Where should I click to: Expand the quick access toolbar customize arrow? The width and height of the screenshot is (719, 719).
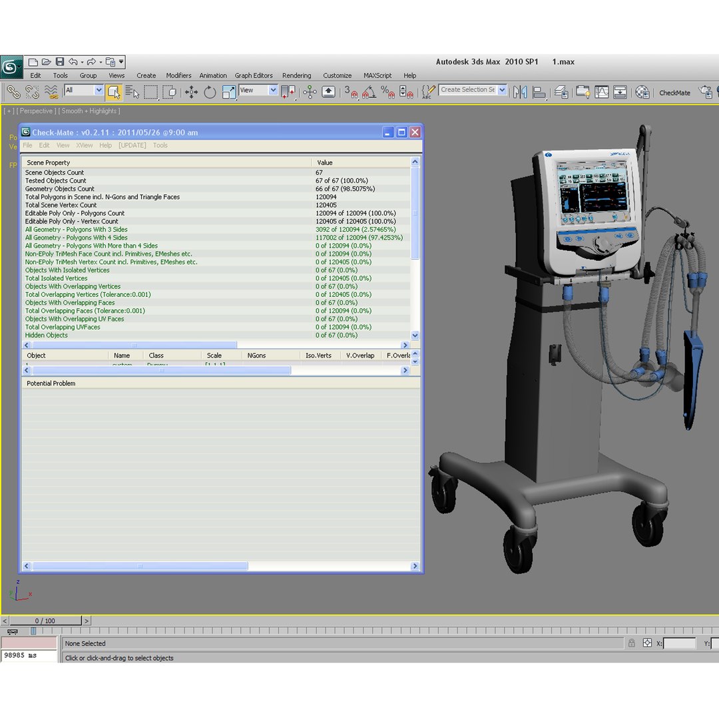click(x=121, y=61)
